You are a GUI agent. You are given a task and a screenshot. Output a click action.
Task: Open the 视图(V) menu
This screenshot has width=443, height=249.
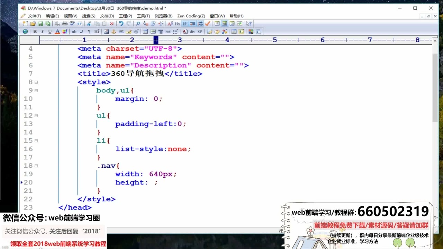point(70,16)
